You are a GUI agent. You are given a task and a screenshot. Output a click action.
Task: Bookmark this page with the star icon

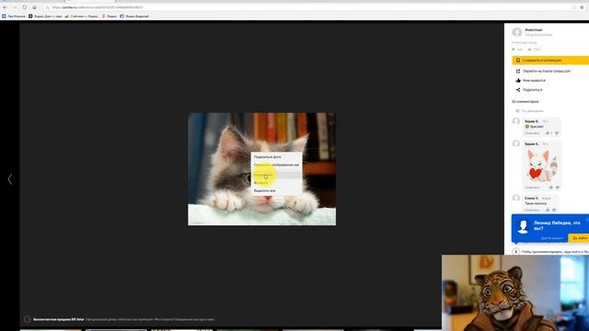tap(582, 7)
